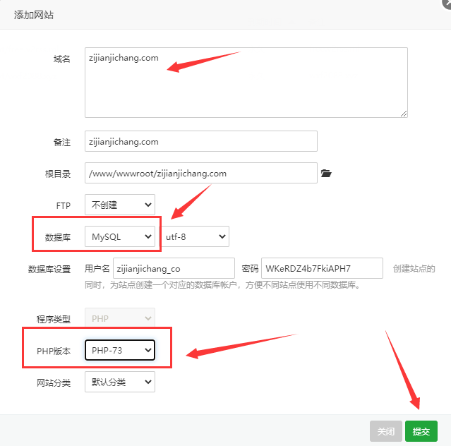The image size is (451, 446).
Task: Click the database password field
Action: click(x=322, y=268)
